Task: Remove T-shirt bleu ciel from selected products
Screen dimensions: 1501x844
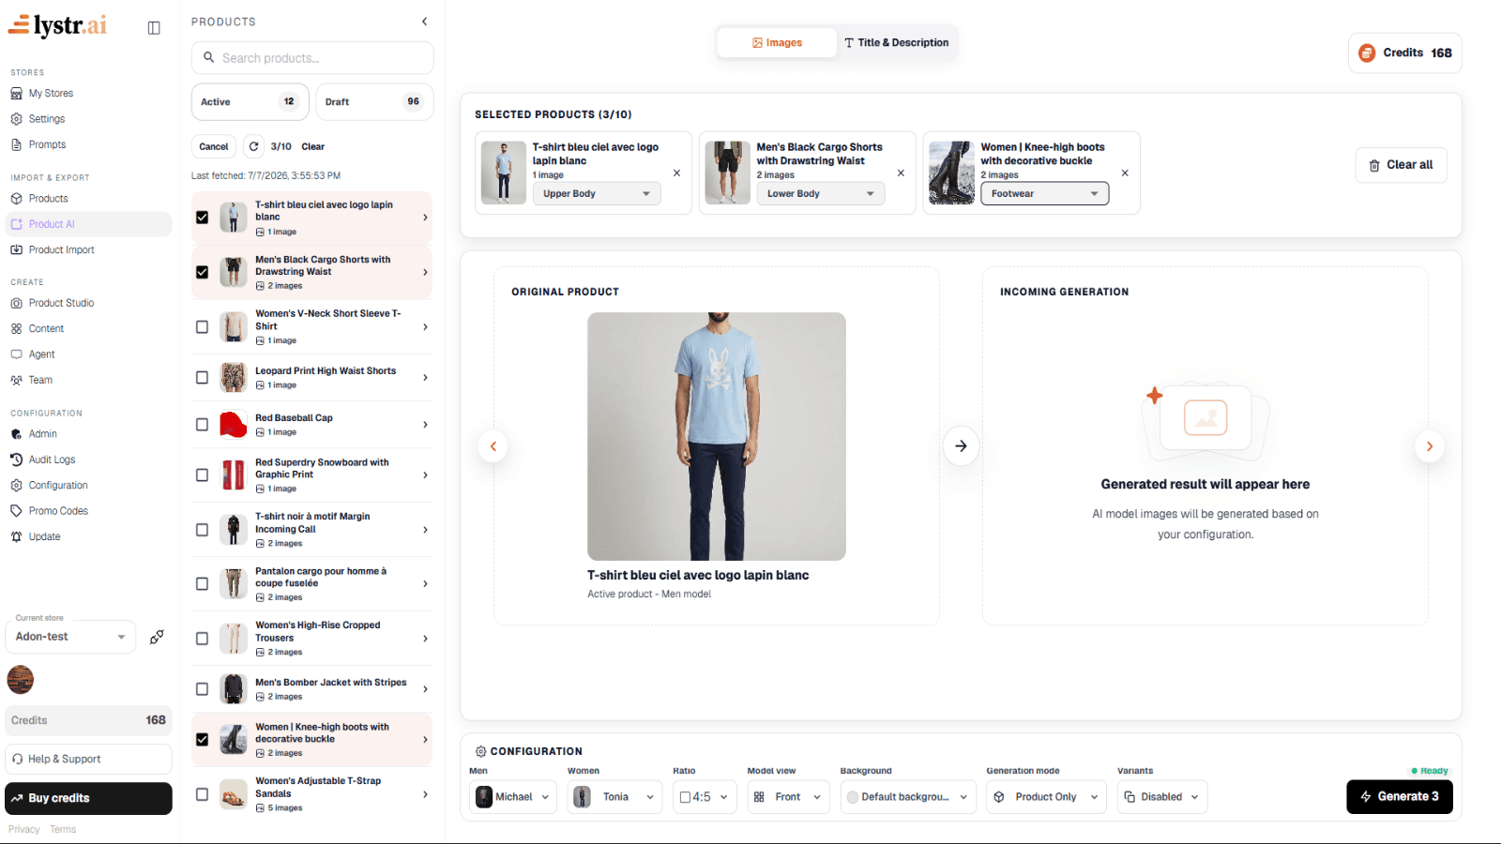Action: 676,173
